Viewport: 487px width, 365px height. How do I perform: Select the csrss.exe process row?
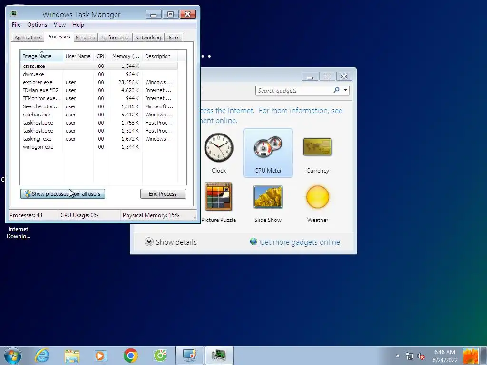[x=99, y=66]
